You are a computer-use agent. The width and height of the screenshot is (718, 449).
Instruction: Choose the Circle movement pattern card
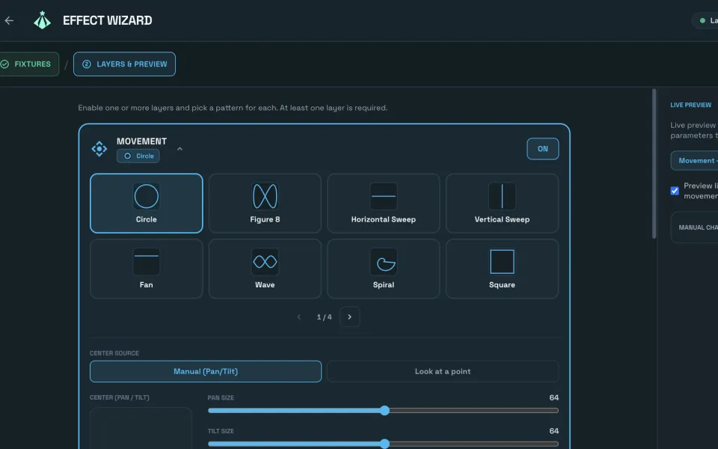click(147, 204)
